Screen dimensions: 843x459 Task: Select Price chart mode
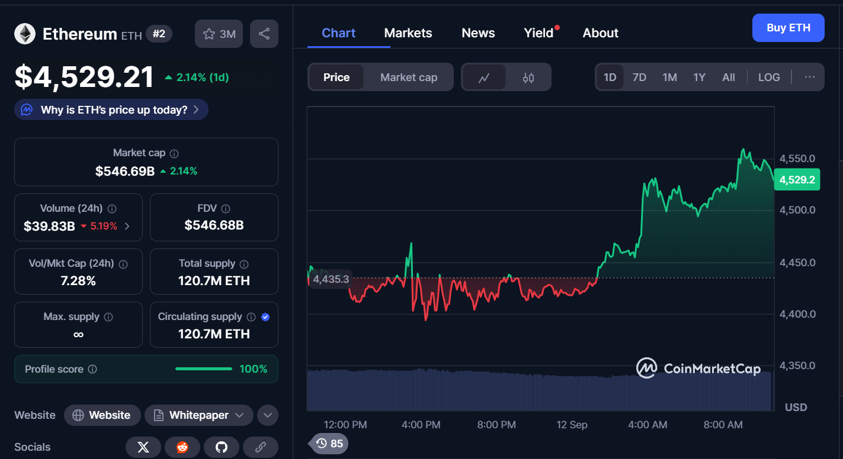point(336,77)
